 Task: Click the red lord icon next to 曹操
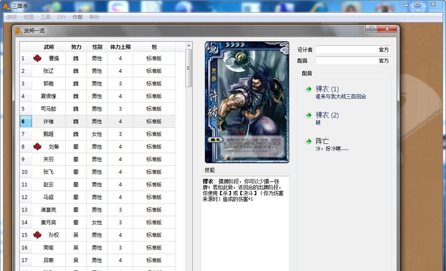[x=37, y=58]
